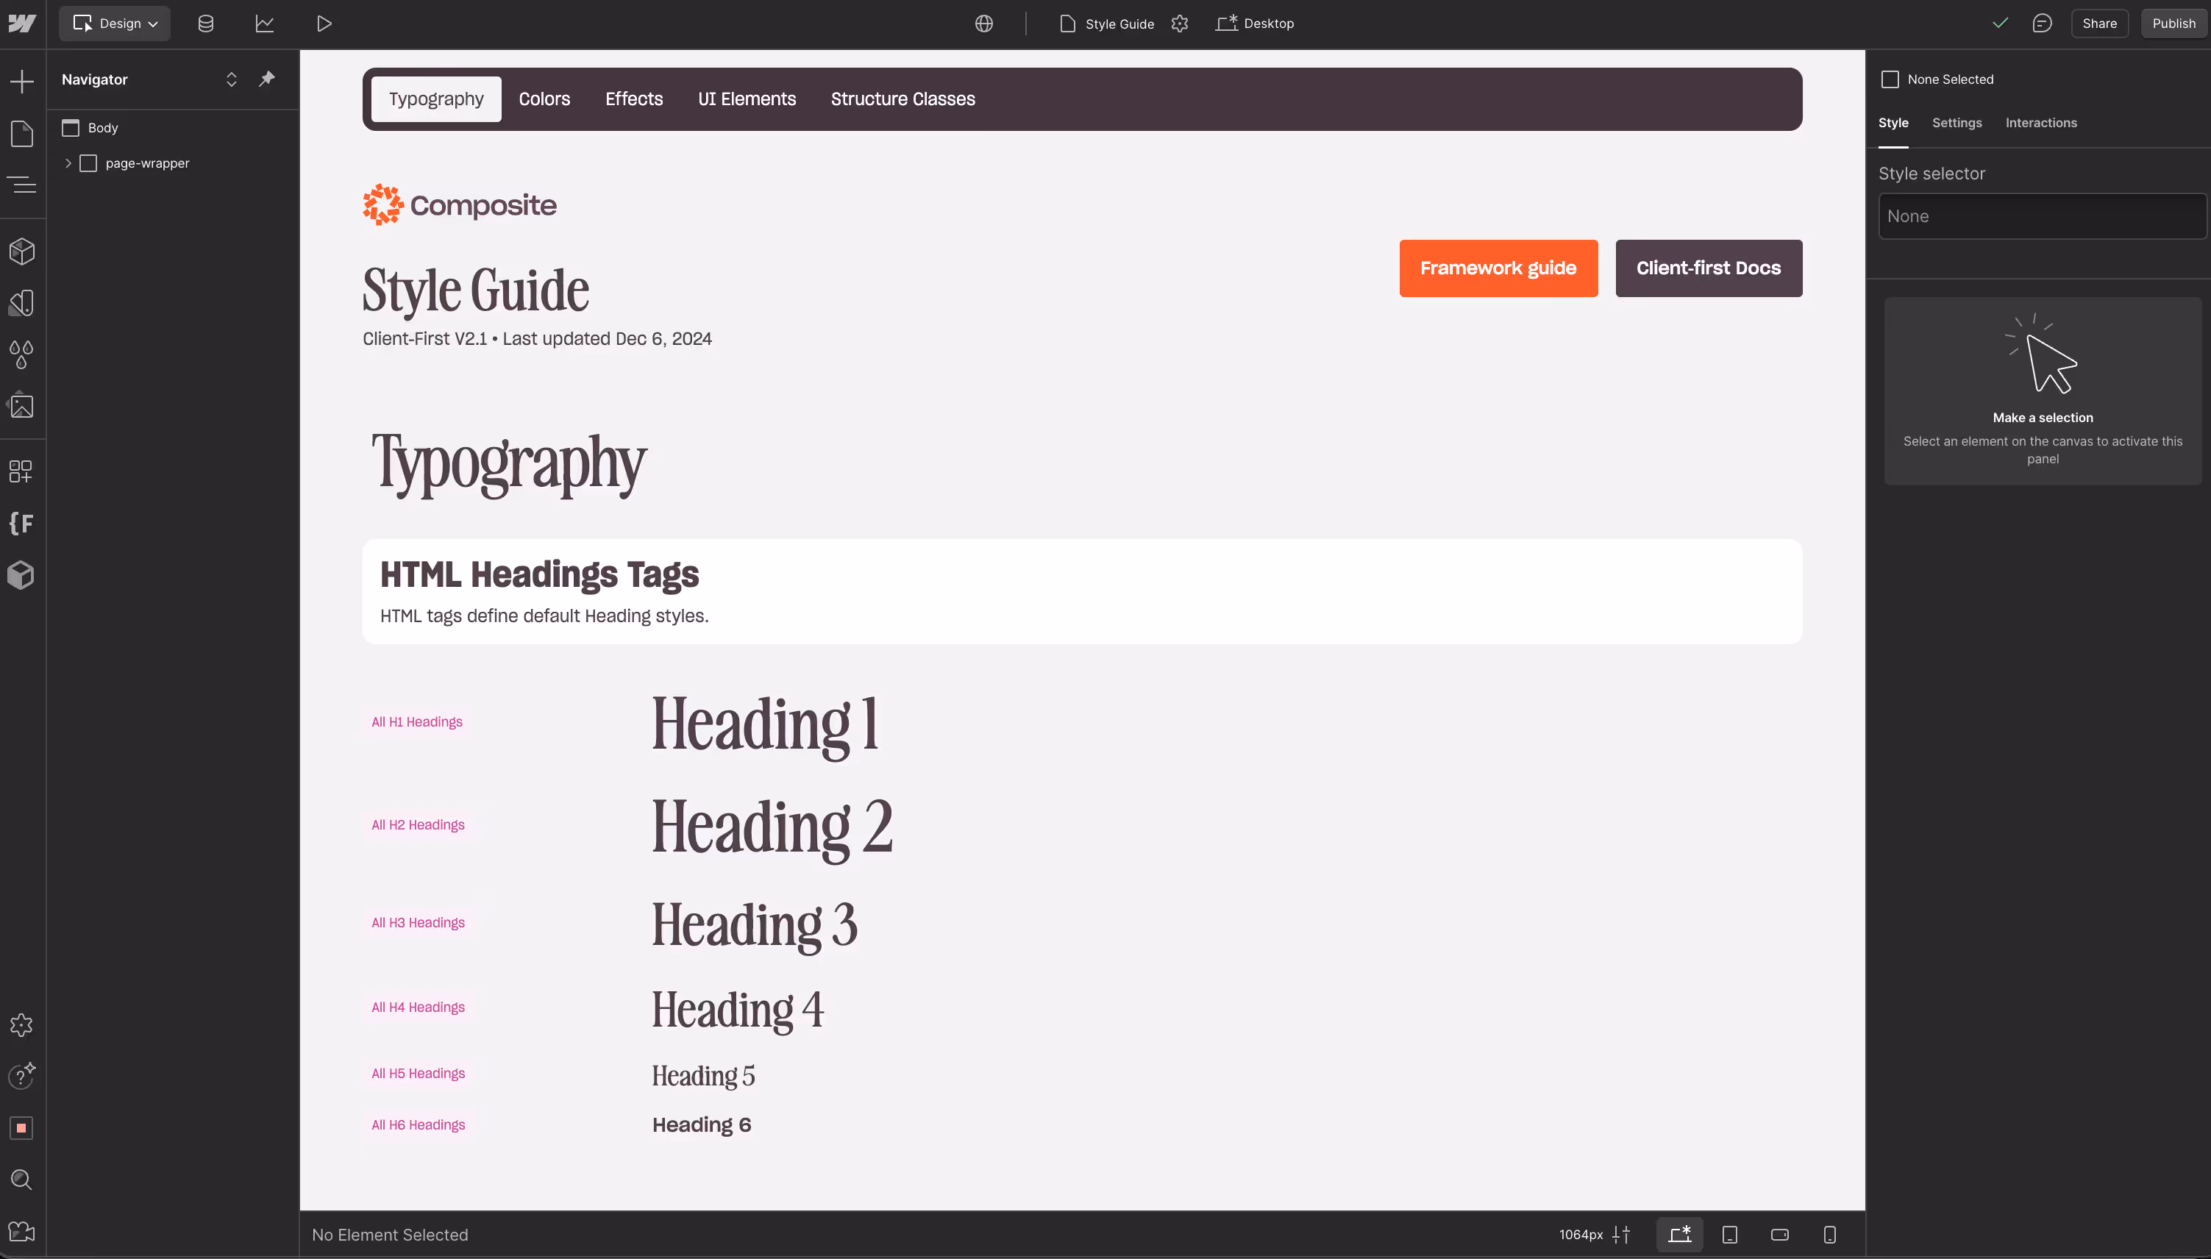The width and height of the screenshot is (2211, 1259).
Task: Open site settings gear in sidebar
Action: [x=21, y=1024]
